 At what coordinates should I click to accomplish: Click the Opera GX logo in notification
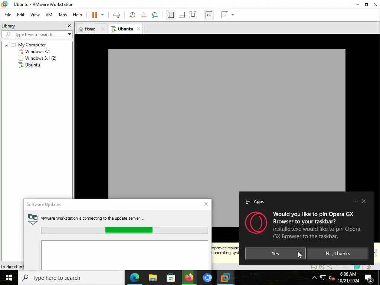point(256,223)
